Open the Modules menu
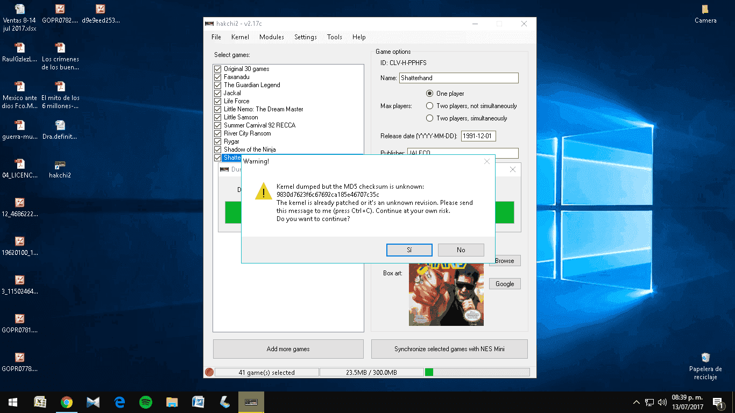This screenshot has height=413, width=735. [272, 37]
